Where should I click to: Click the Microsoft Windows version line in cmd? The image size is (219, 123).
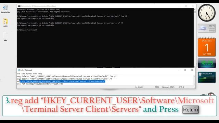39,9
